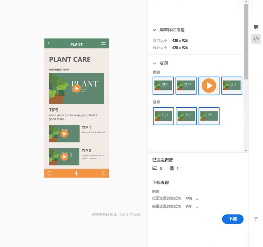Select the TIP 1 image asset thumbnail
Image resolution: width=263 pixels, height=247 pixels.
tap(232, 86)
